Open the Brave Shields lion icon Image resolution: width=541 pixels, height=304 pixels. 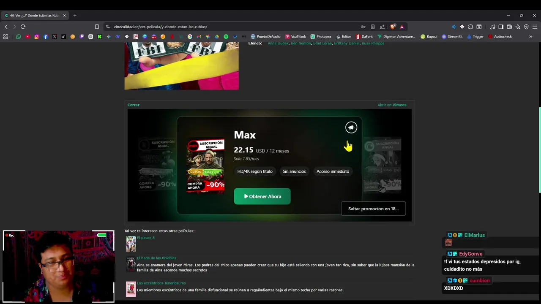[393, 27]
